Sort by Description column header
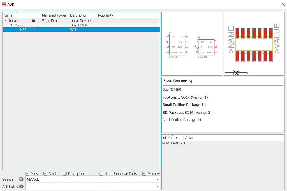This screenshot has height=191, width=287. tap(83, 15)
